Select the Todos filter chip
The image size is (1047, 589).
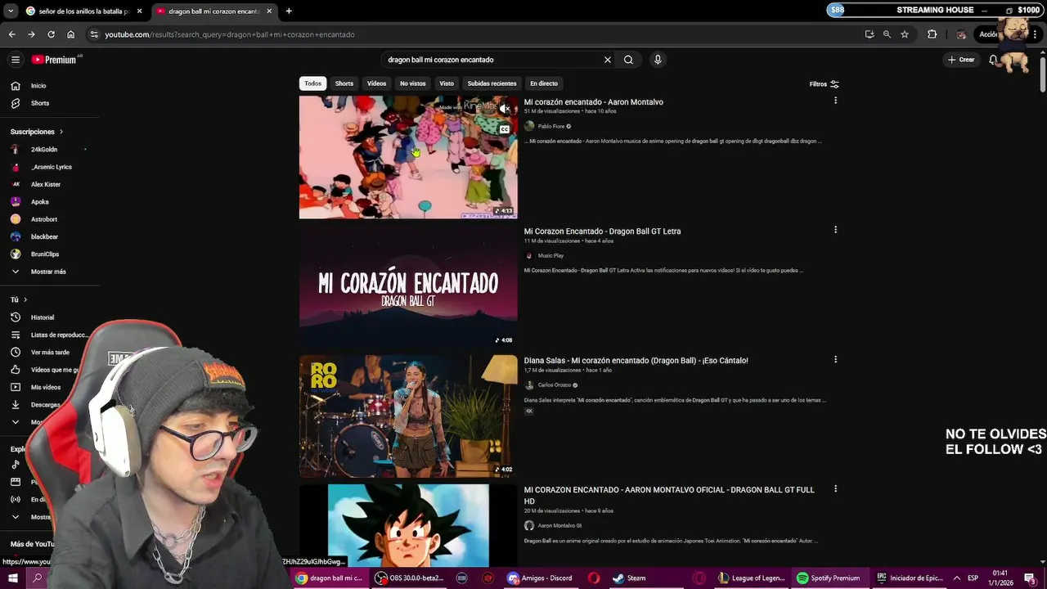pos(312,83)
